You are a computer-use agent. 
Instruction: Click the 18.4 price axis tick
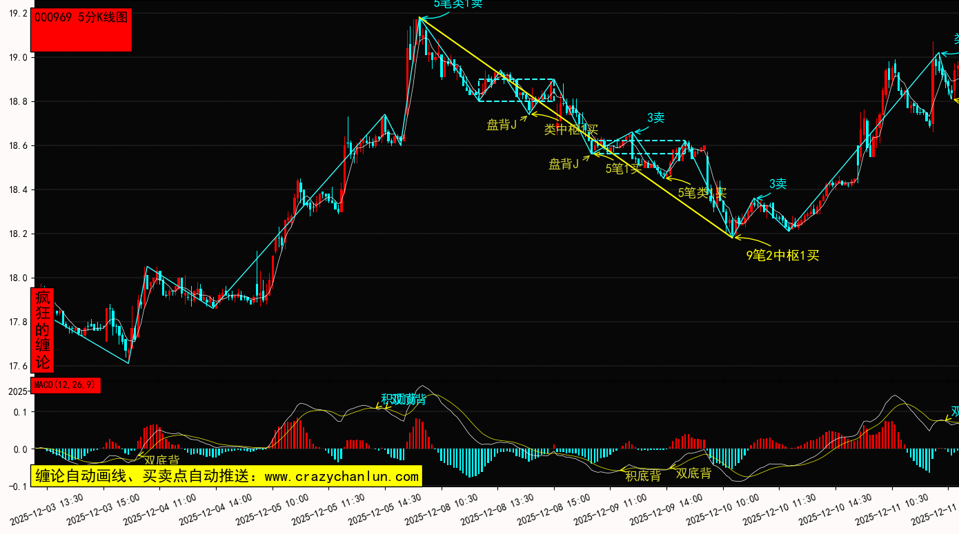point(16,190)
